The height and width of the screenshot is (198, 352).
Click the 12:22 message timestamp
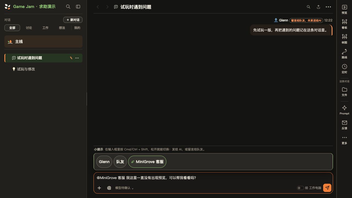click(x=328, y=20)
